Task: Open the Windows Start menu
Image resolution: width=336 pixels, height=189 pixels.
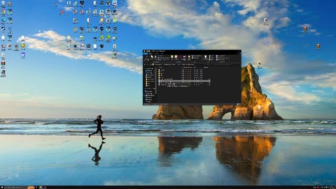Action: pyautogui.click(x=2, y=187)
